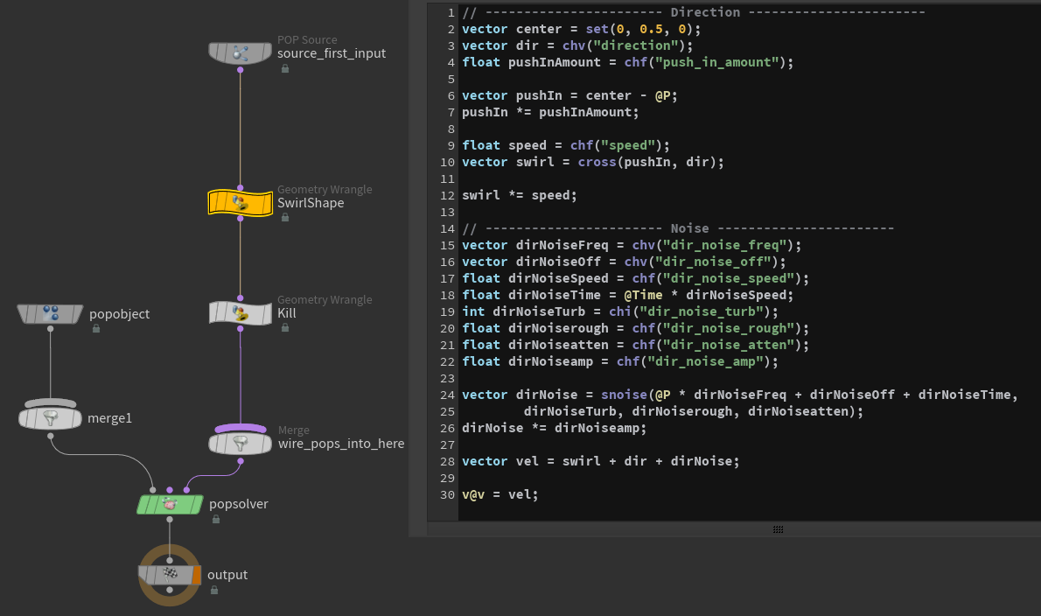Select the green popsolver node
The width and height of the screenshot is (1041, 616).
click(x=170, y=505)
